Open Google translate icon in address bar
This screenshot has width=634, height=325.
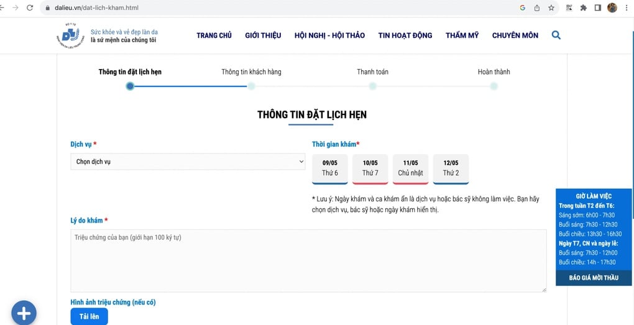coord(522,7)
